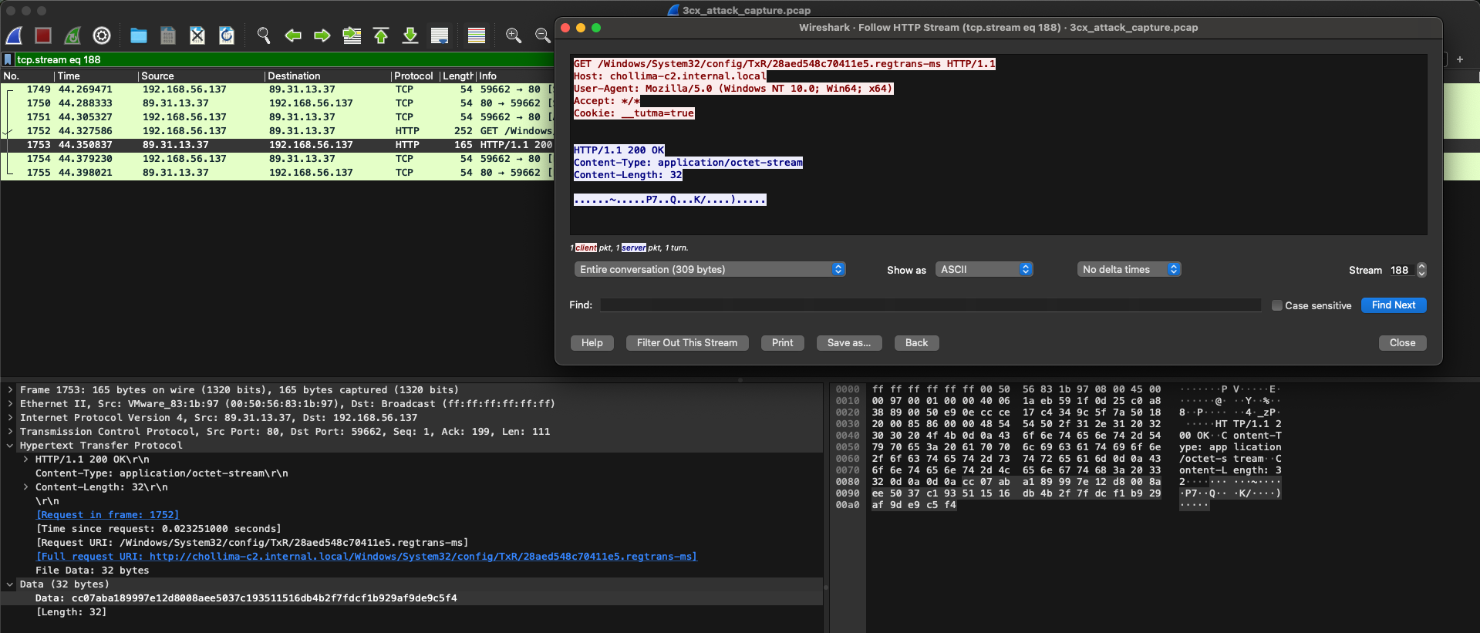Toggle auto-scroll during live capture icon
The width and height of the screenshot is (1480, 633).
click(x=440, y=35)
